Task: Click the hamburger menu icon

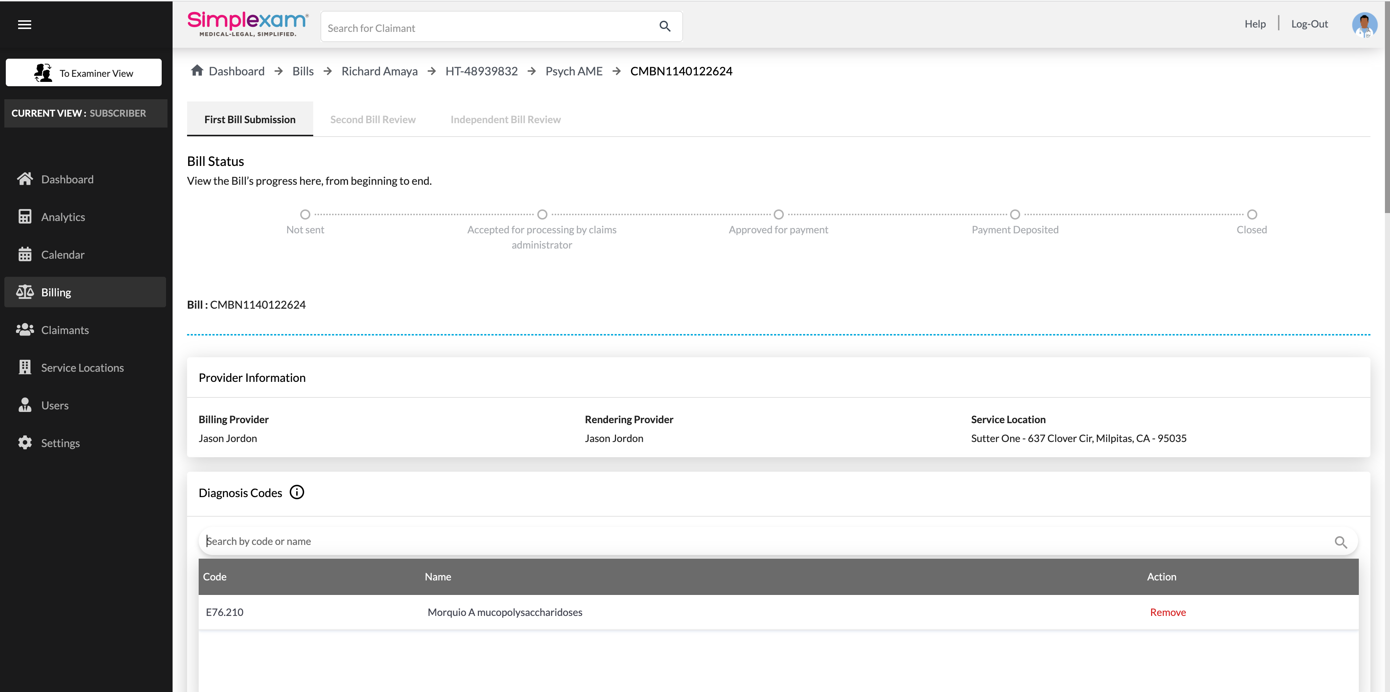Action: 24,24
